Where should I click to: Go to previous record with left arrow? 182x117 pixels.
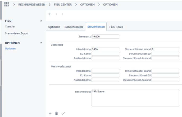point(56,13)
